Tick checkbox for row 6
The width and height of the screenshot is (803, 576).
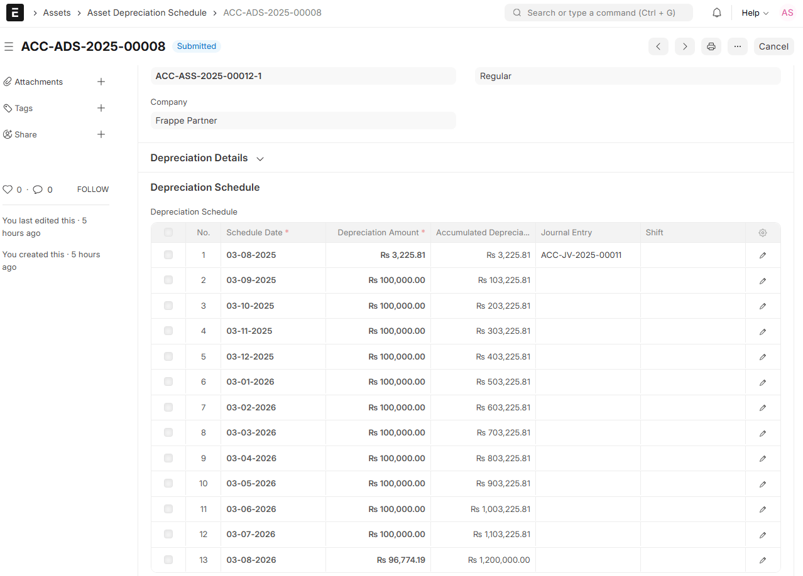[x=168, y=381]
